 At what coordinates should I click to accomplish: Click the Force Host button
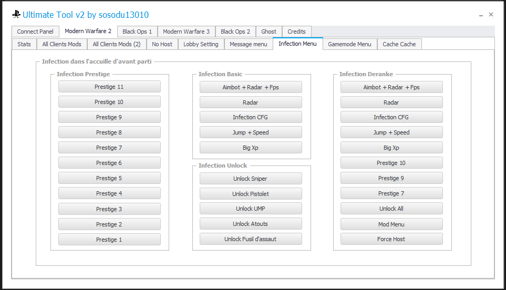coord(391,239)
